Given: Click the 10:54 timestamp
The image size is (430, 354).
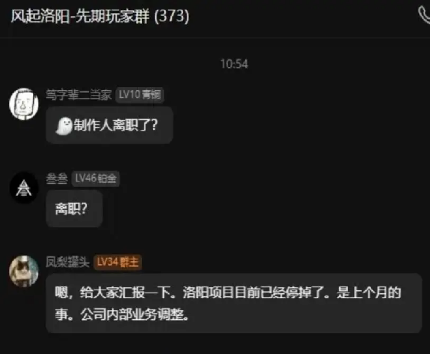Looking at the screenshot, I should tap(234, 64).
